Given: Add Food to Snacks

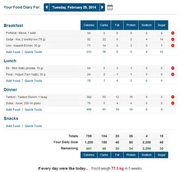Looking at the screenshot, I should coord(13,126).
